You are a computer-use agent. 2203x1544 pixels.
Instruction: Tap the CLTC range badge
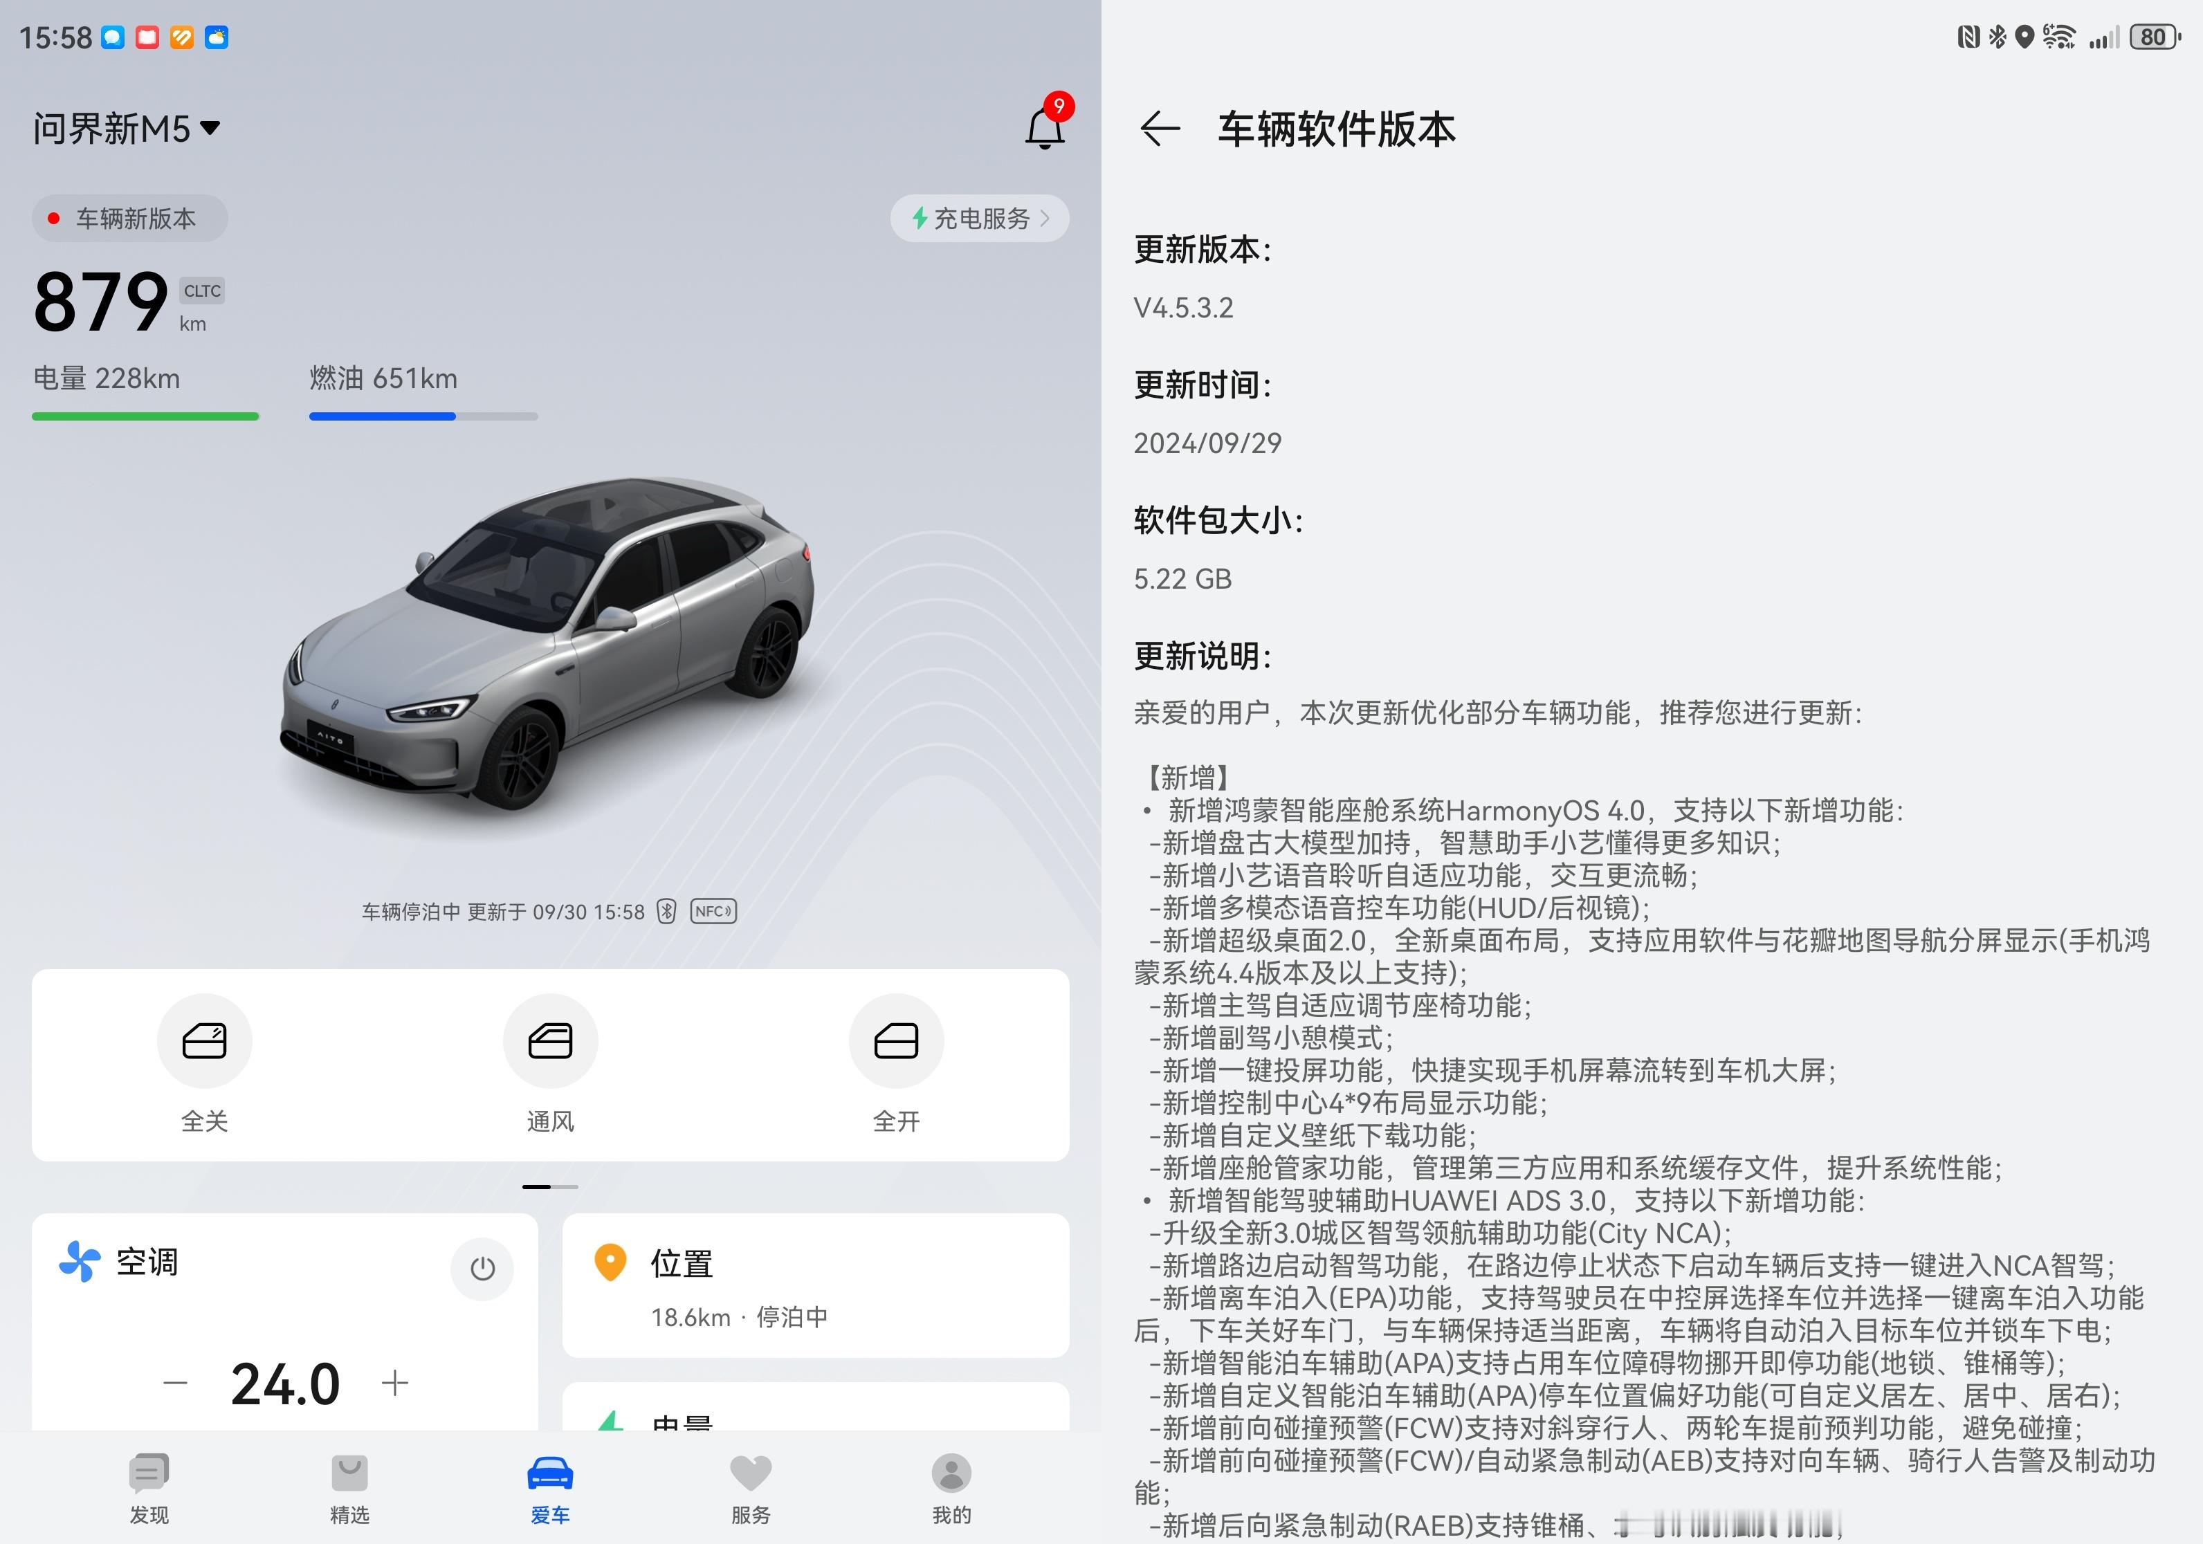(201, 291)
